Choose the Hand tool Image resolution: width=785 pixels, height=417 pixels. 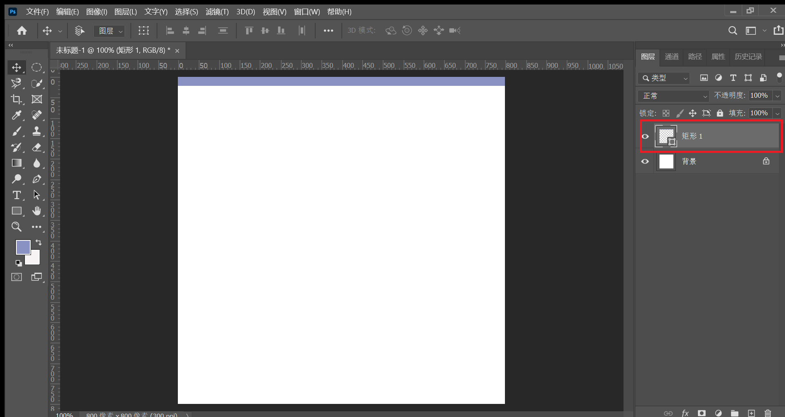tap(37, 211)
